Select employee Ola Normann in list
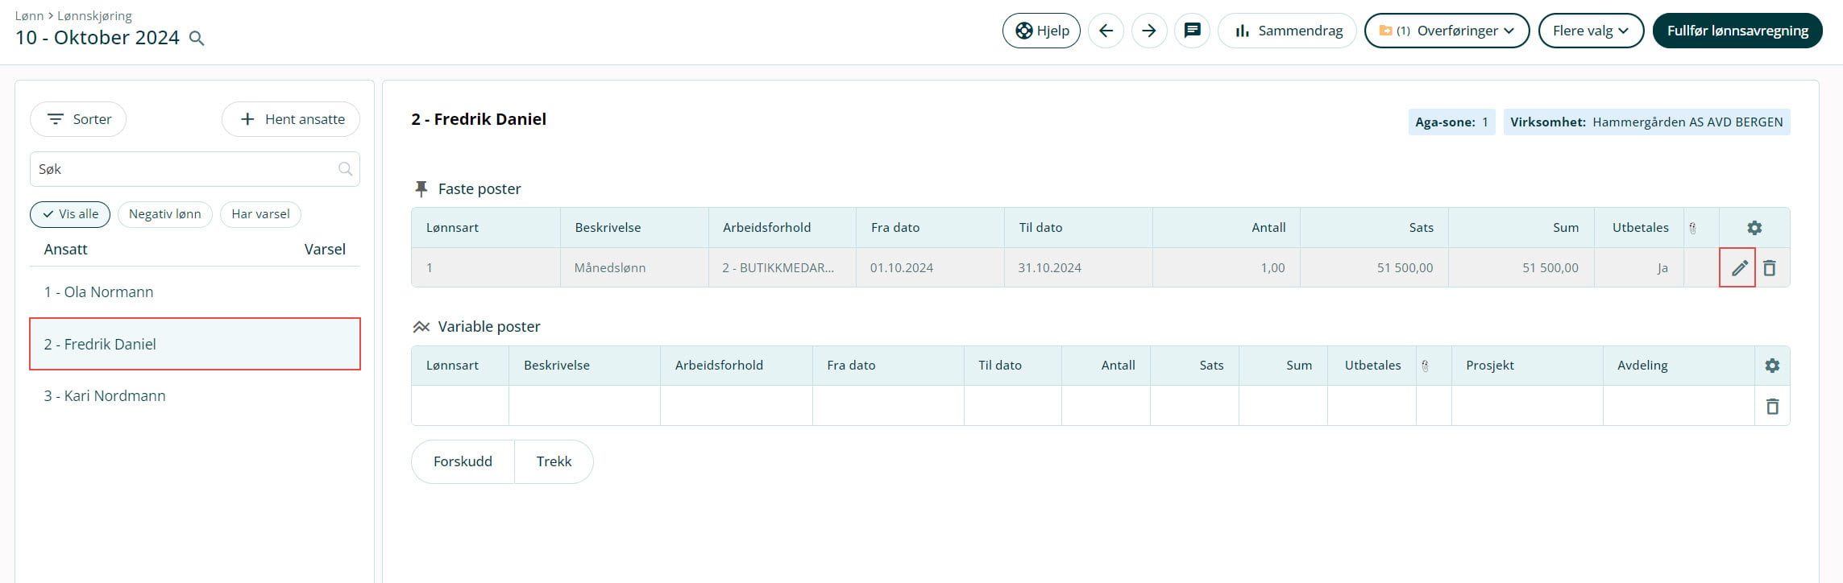The image size is (1843, 583). (98, 292)
